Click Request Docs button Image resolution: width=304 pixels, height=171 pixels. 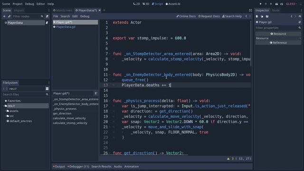coord(209,17)
